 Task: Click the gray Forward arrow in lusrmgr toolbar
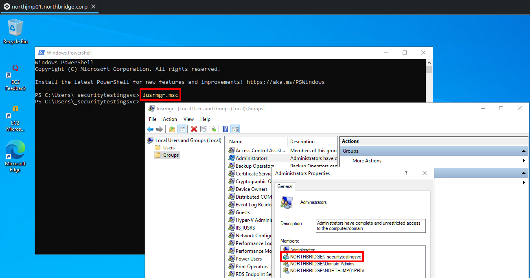coord(160,129)
